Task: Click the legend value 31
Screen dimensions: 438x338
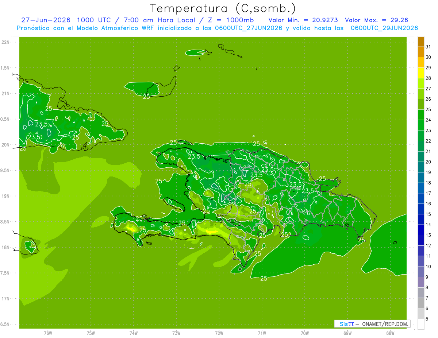Action: 429,47
